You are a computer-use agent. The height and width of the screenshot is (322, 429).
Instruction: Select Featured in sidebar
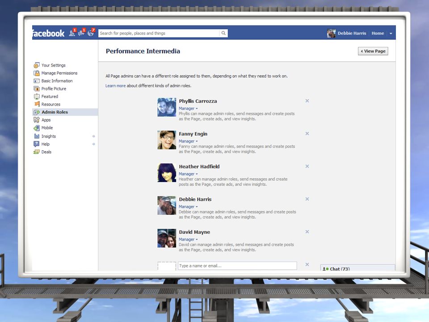(50, 97)
